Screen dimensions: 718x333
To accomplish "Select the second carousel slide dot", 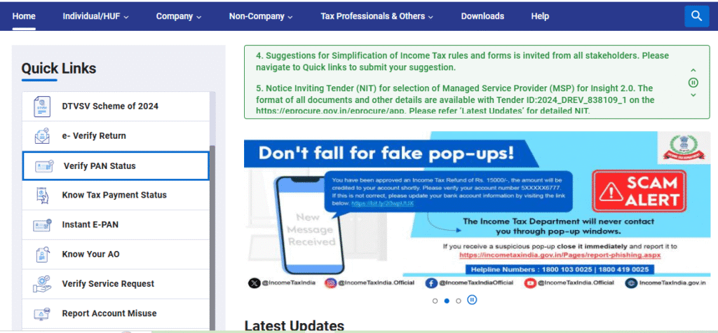I will (x=447, y=301).
